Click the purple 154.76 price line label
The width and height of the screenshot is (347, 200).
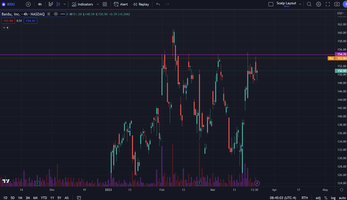340,54
